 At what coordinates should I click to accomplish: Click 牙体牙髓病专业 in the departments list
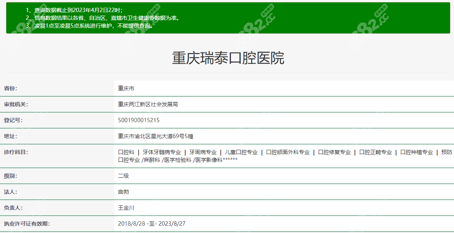click(162, 152)
